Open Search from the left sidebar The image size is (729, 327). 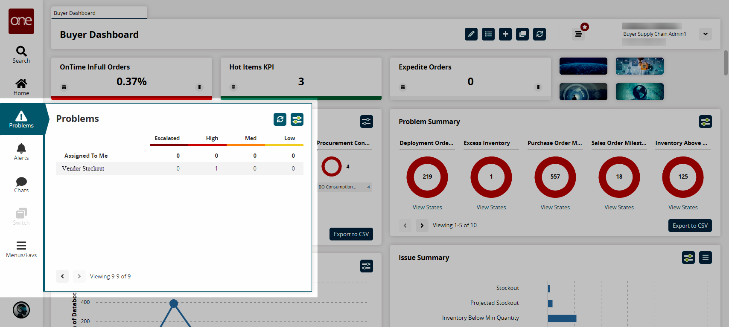coord(21,55)
